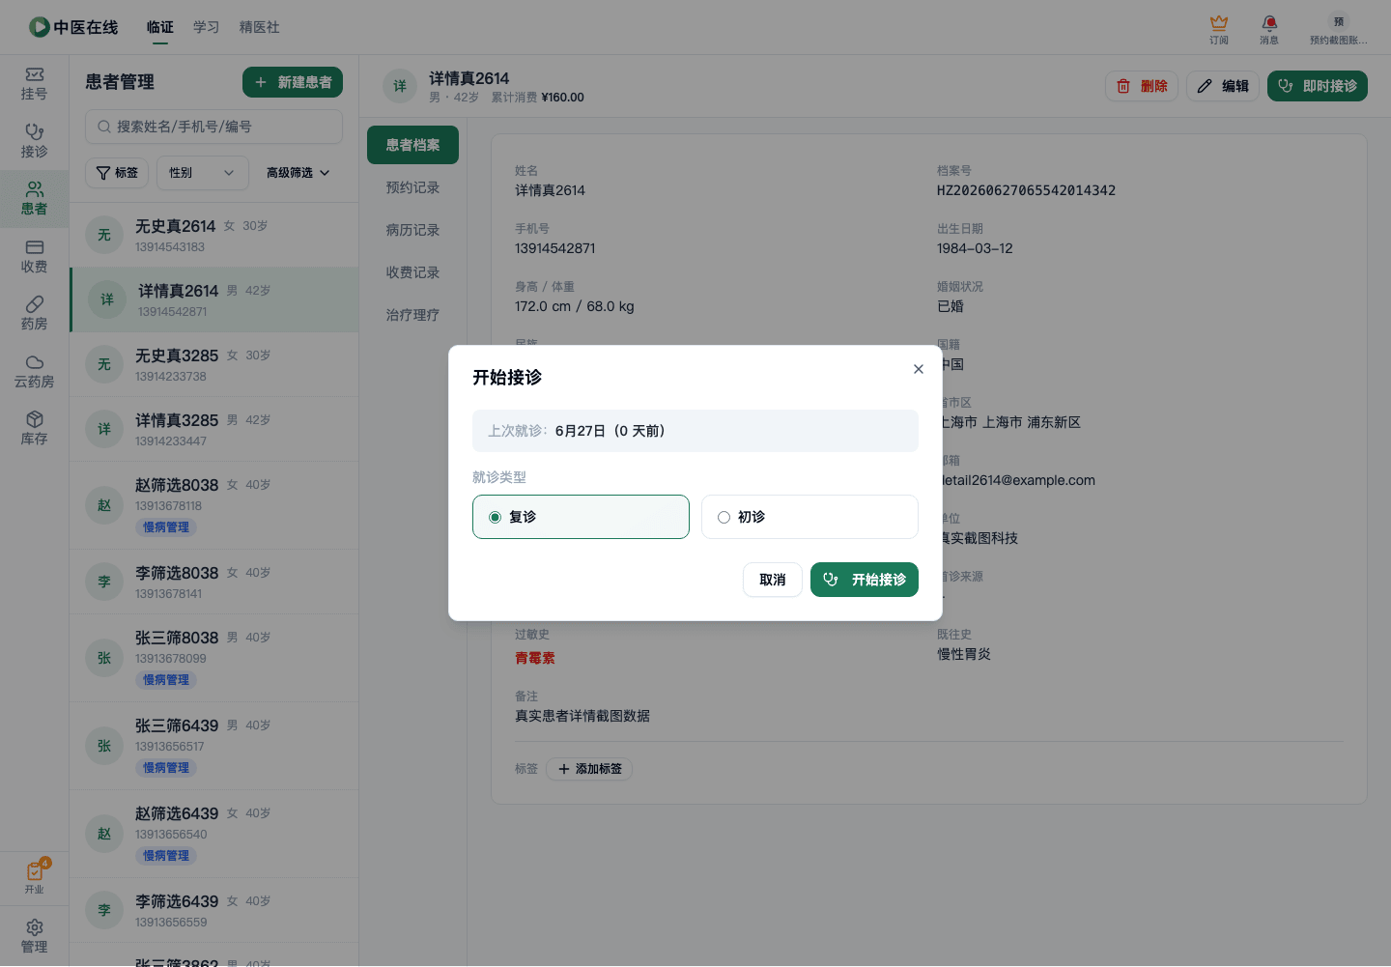The width and height of the screenshot is (1391, 967).
Task: Click 取消 in the dialog
Action: [x=773, y=580]
